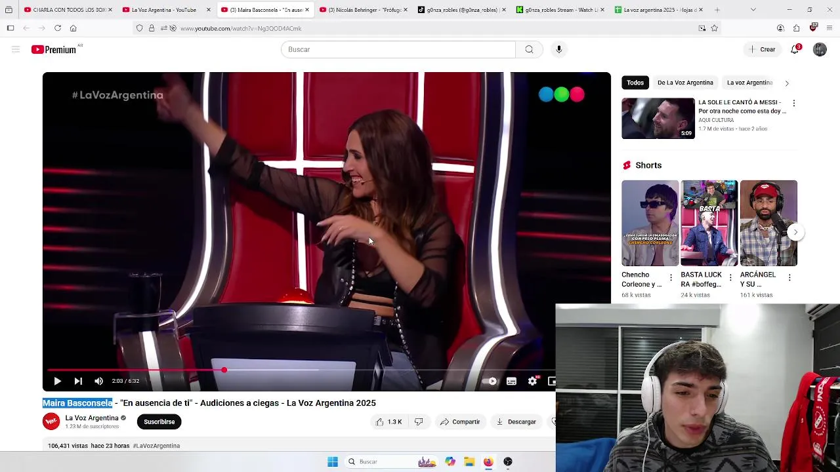
Task: Show more filter chips arrow
Action: [x=787, y=83]
